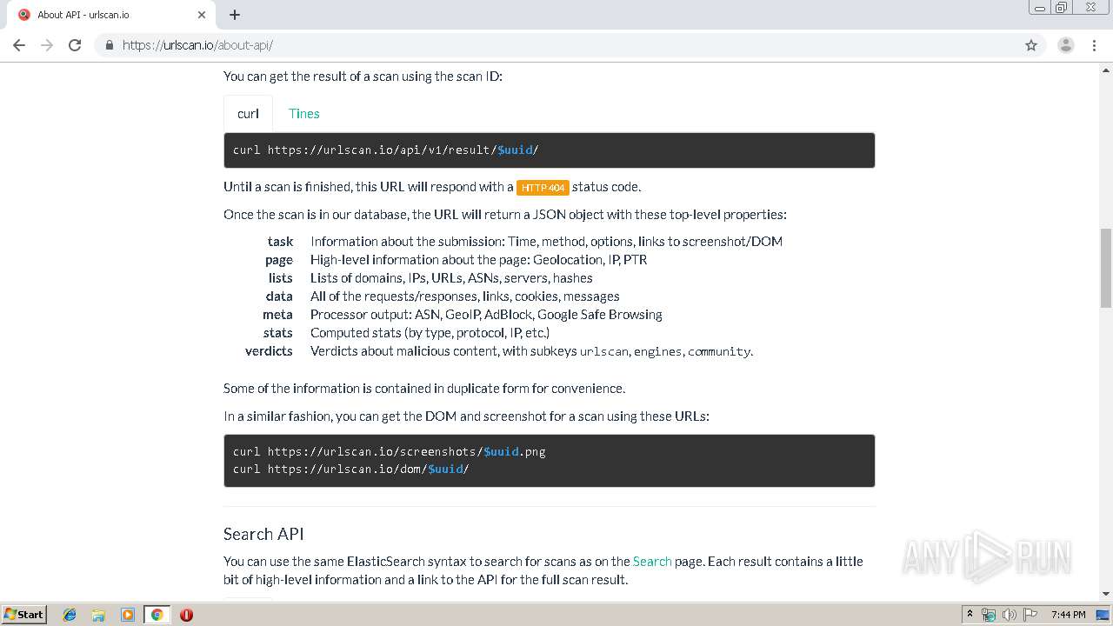Open the Search page link
The image size is (1113, 626).
(652, 562)
